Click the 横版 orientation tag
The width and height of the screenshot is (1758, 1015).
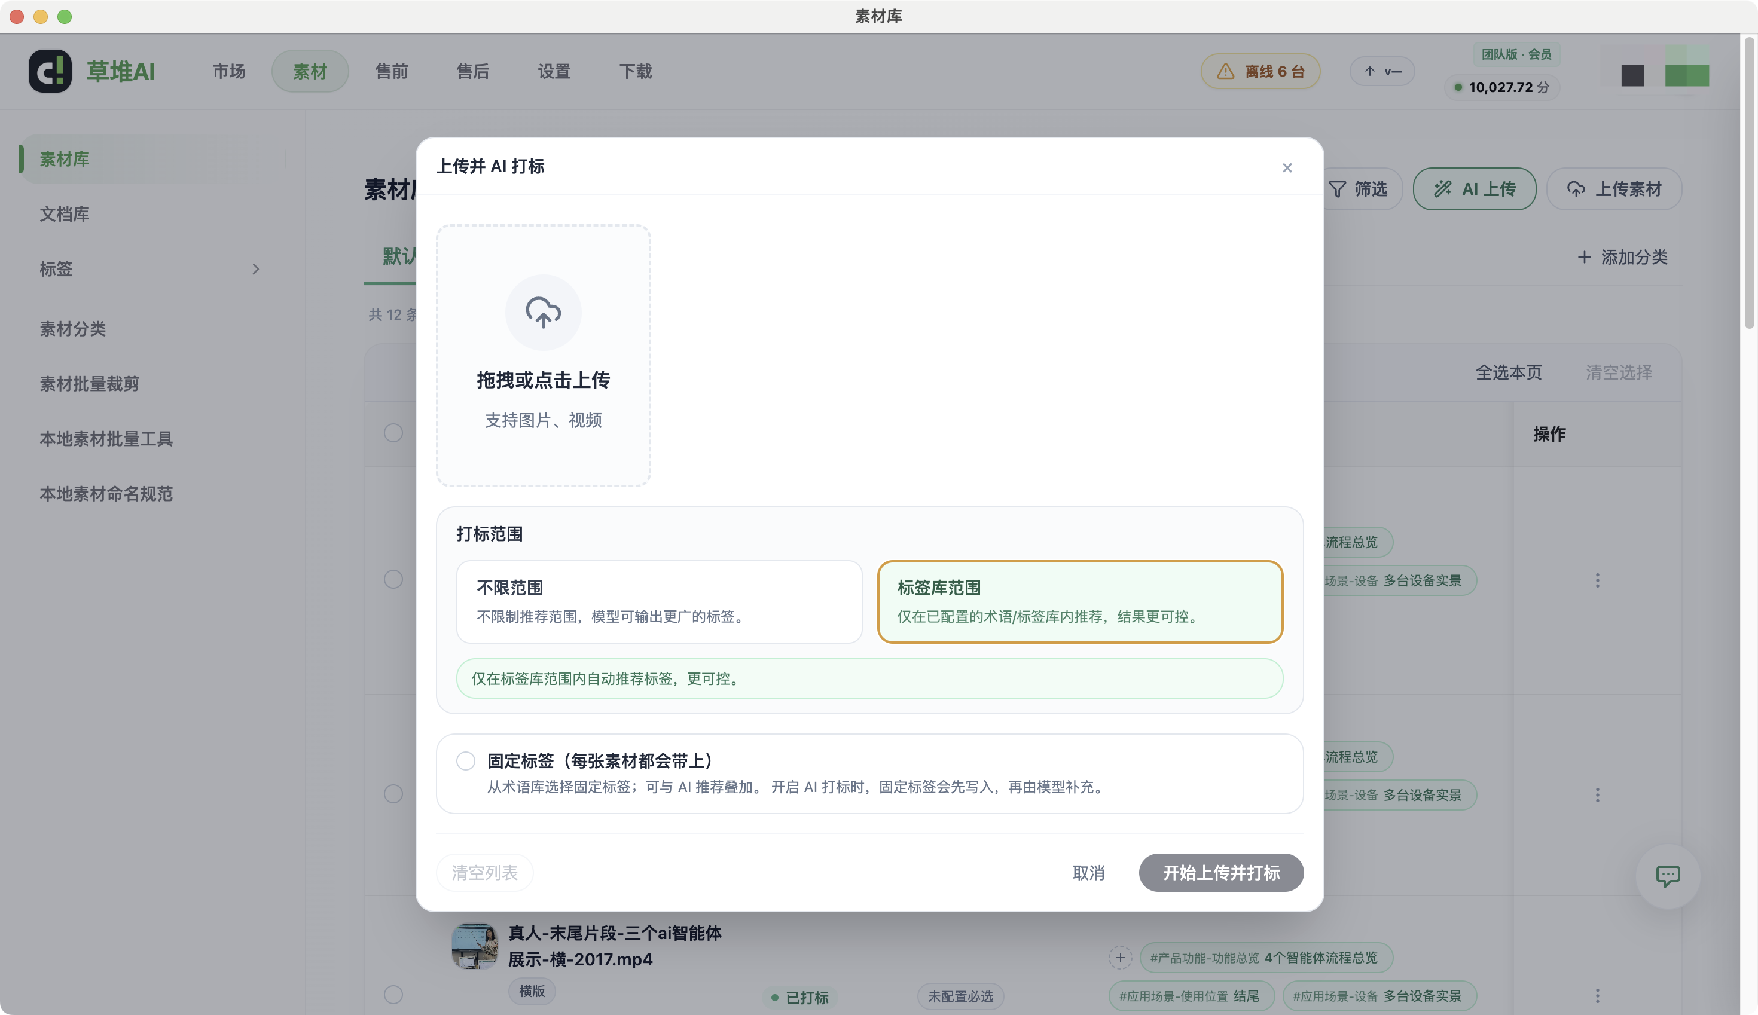point(532,990)
